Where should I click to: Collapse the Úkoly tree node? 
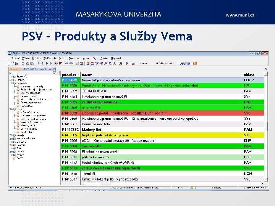(x=11, y=109)
